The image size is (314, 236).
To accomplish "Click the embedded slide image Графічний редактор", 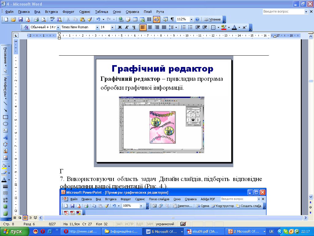I will 163,111.
